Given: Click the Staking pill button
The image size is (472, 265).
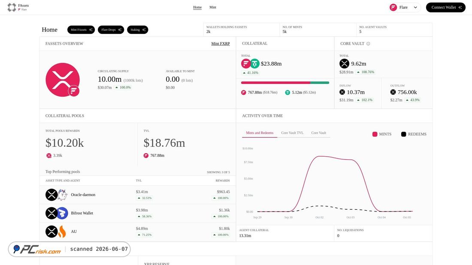Looking at the screenshot, I should click(x=138, y=30).
